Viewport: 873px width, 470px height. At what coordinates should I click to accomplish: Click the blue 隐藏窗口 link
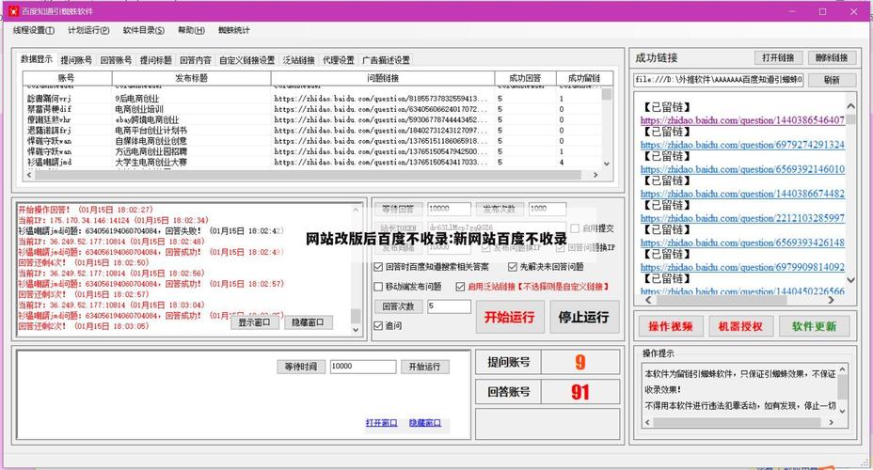coord(425,423)
